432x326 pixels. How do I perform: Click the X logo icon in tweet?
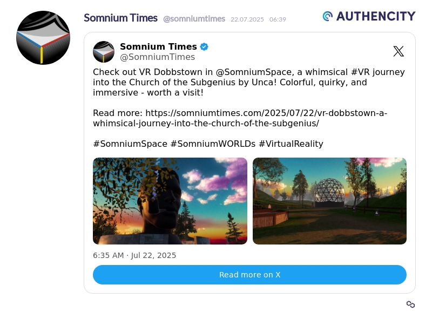(399, 51)
